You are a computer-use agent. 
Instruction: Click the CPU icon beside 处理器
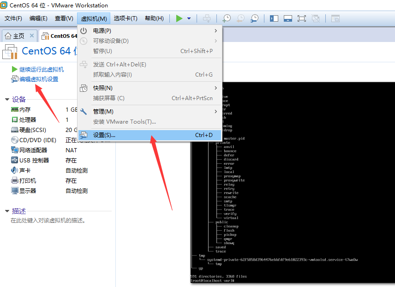pyautogui.click(x=15, y=120)
